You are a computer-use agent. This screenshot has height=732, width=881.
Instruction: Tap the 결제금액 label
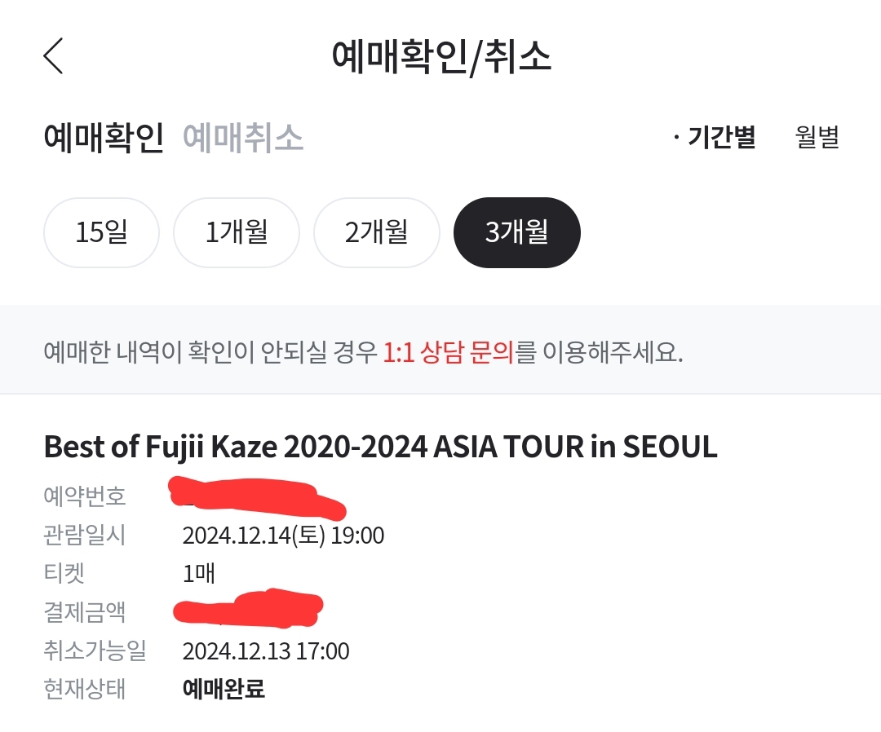(85, 612)
